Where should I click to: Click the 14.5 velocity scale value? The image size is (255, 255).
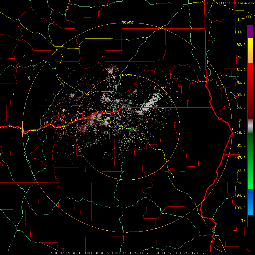(241, 107)
